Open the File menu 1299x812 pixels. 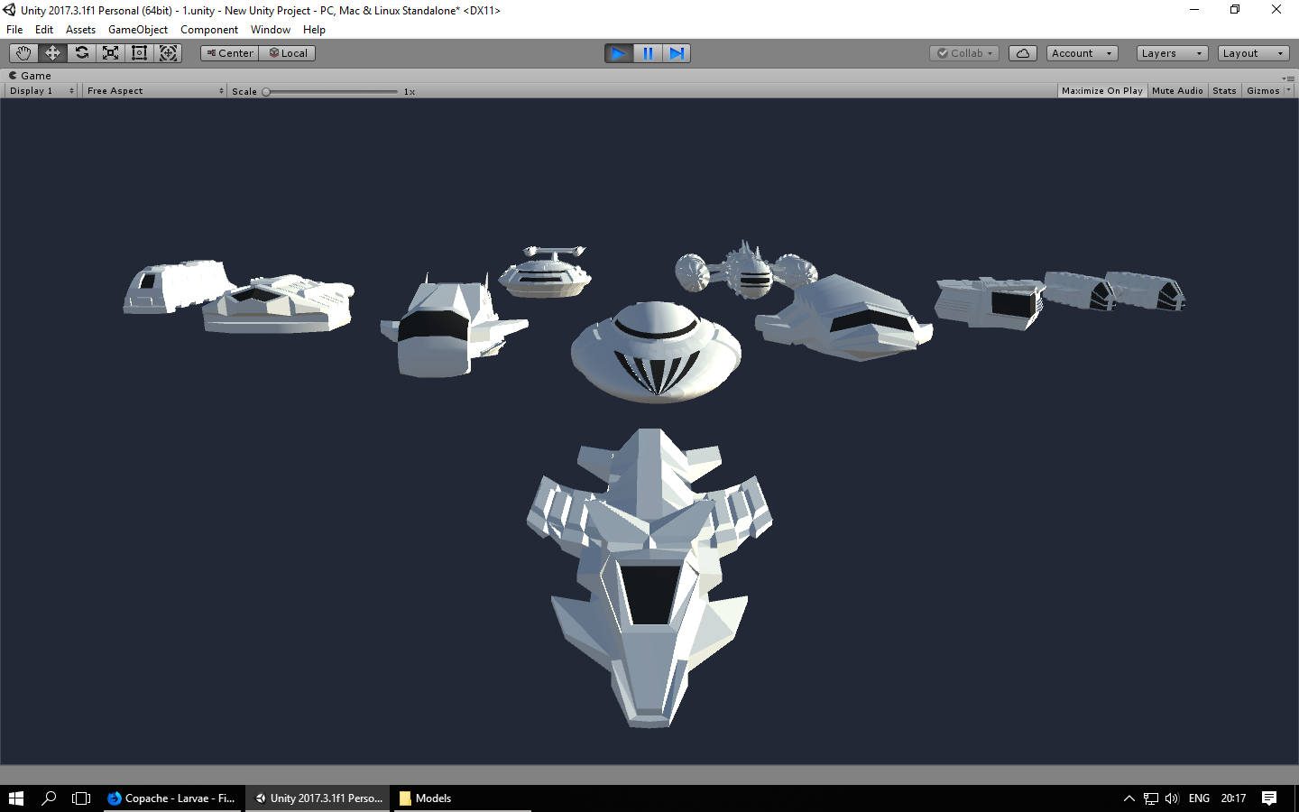click(14, 30)
